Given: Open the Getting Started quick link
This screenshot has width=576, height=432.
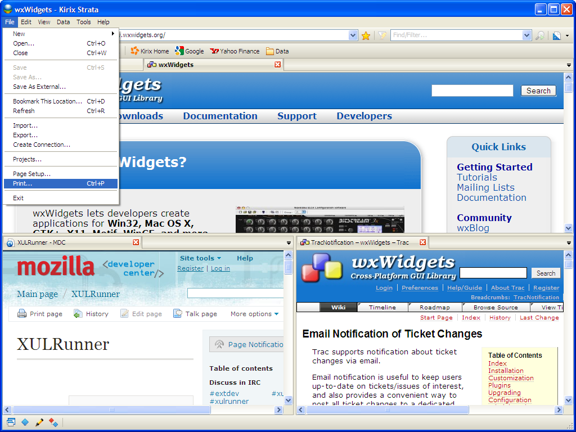Looking at the screenshot, I should 494,166.
